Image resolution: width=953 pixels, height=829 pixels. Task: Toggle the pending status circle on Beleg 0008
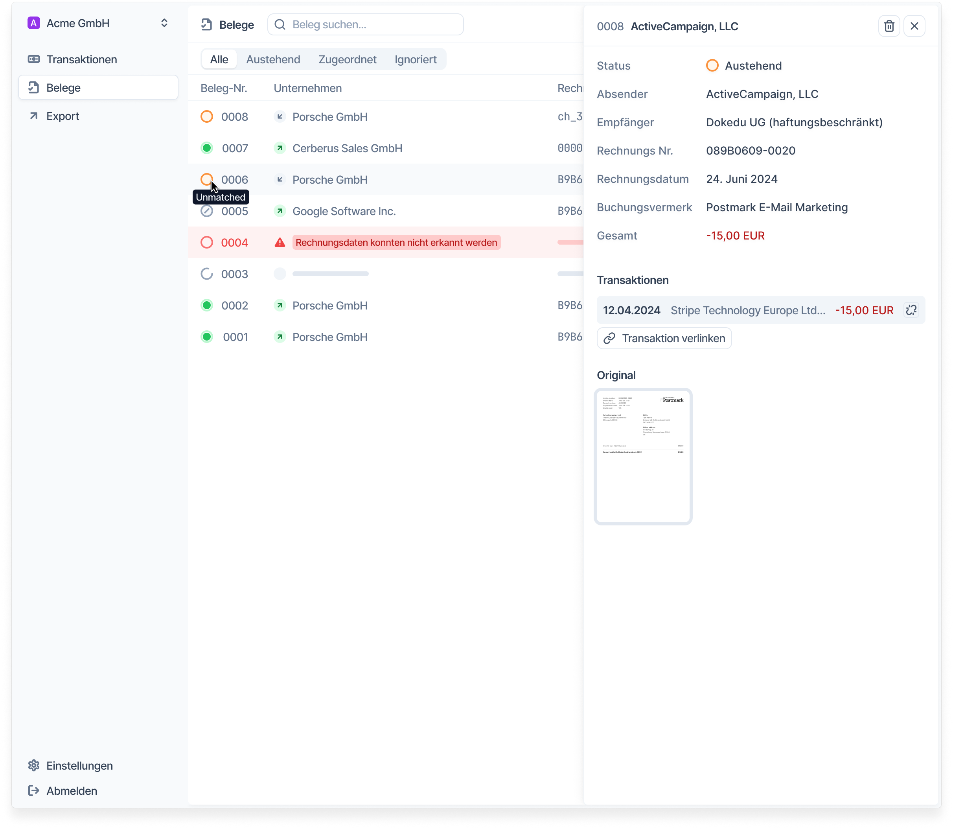coord(207,116)
